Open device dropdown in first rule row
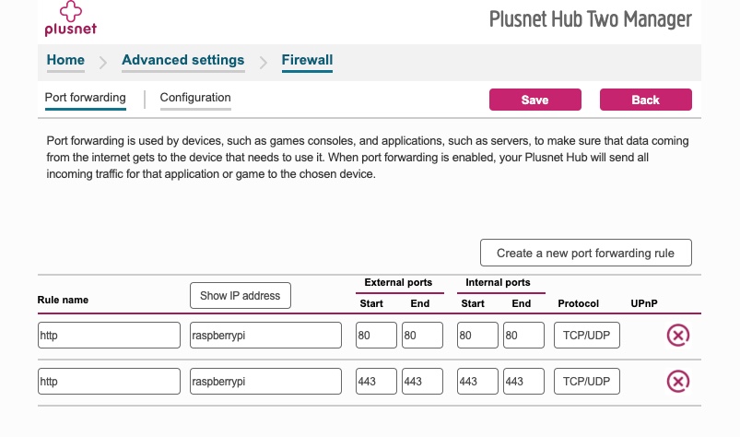The width and height of the screenshot is (740, 437). (265, 336)
